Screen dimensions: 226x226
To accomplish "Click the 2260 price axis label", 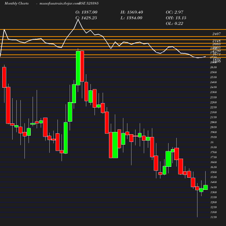I will pyautogui.click(x=213, y=102).
